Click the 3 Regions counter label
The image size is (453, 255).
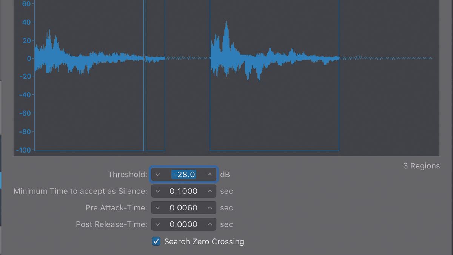(421, 166)
